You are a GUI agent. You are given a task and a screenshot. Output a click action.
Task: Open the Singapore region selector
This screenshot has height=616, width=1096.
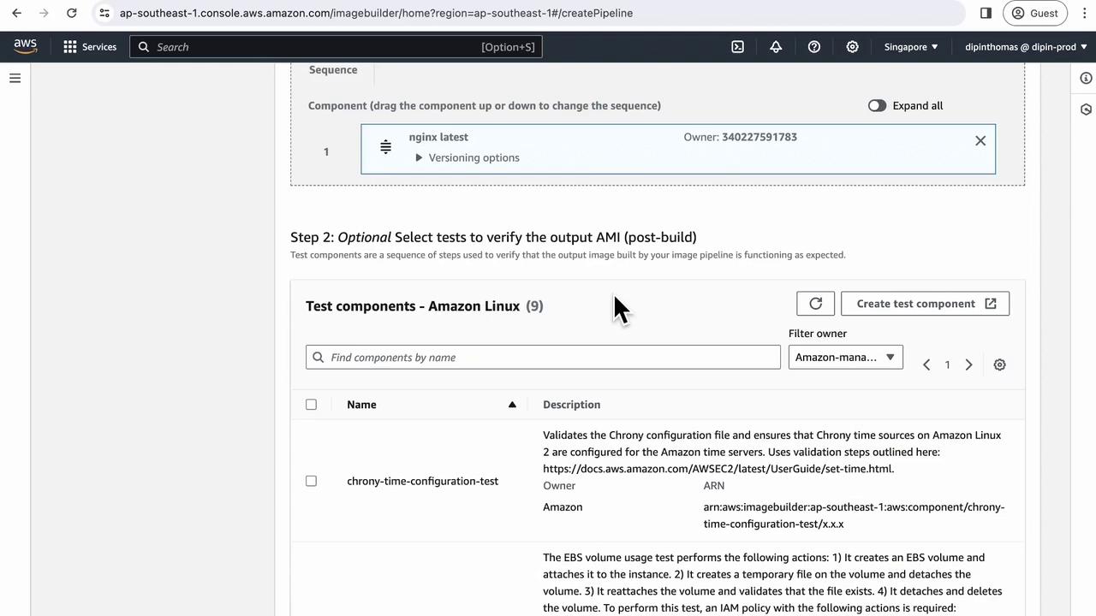click(x=911, y=47)
